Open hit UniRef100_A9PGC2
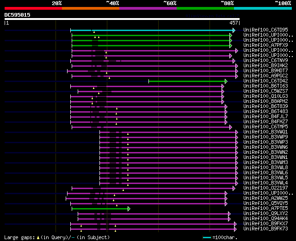Image resolution: width=296 pixels, height=241 pixels. (265, 76)
